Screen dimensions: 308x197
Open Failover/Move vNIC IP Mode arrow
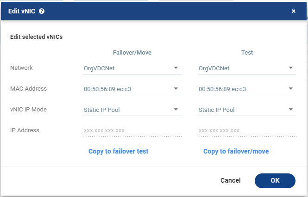[x=176, y=110]
